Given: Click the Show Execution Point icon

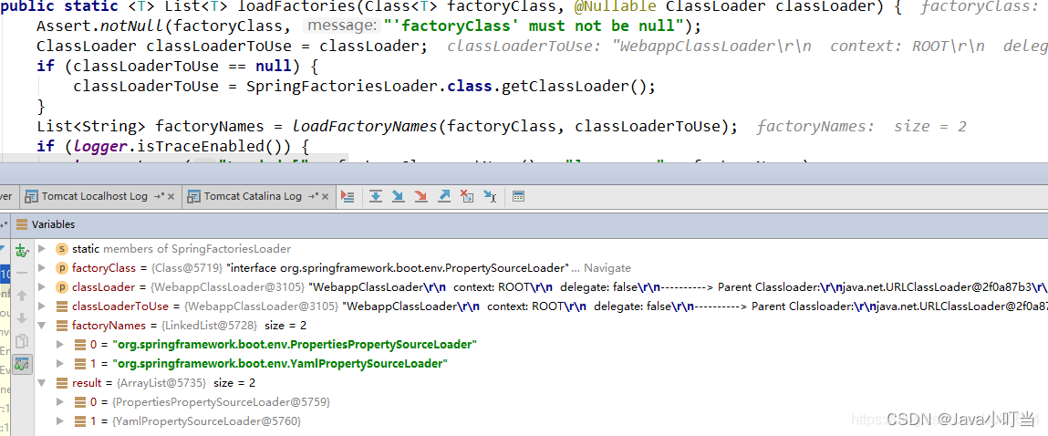Looking at the screenshot, I should click(348, 196).
